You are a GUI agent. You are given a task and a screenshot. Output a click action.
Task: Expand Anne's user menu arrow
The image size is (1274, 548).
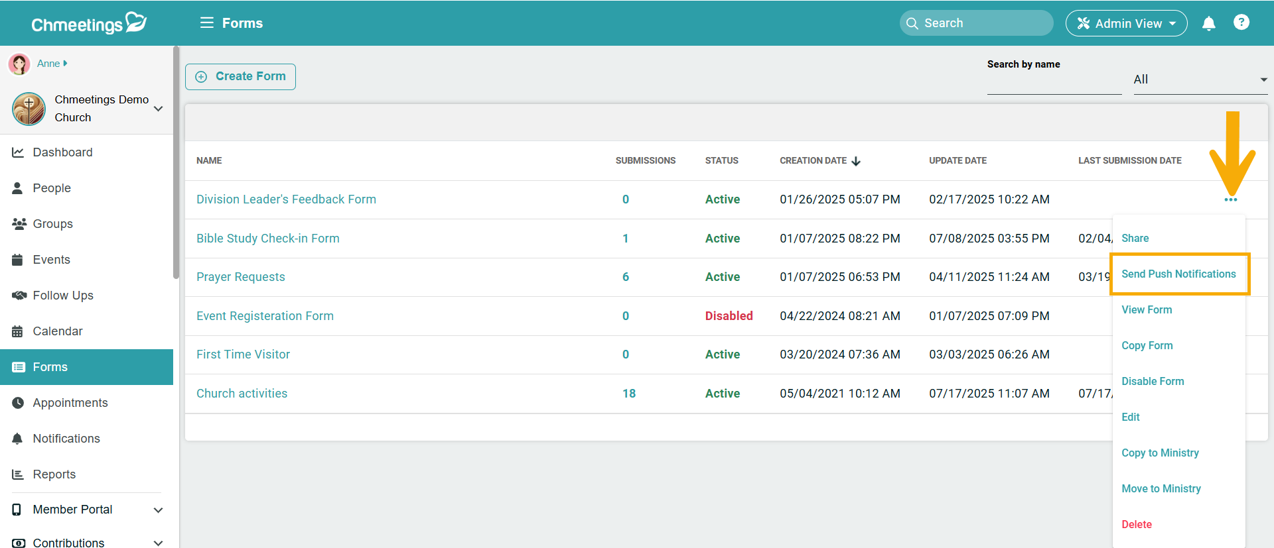(65, 64)
